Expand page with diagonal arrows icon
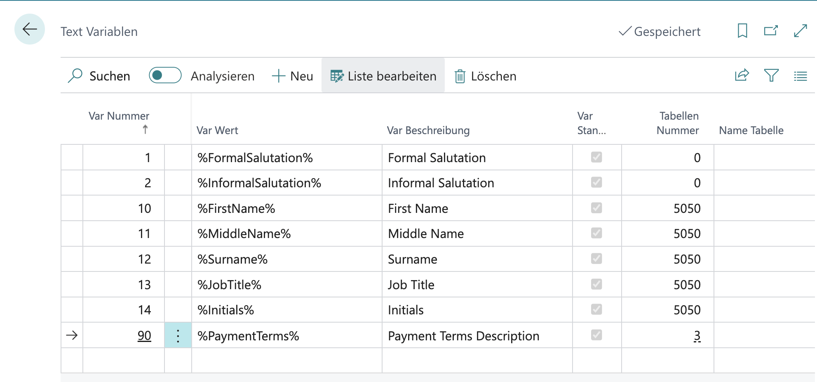This screenshot has width=817, height=382. click(801, 31)
